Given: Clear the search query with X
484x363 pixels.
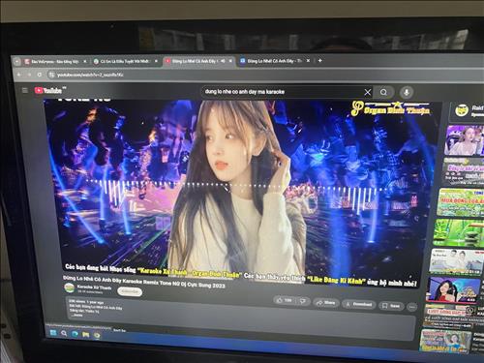Looking at the screenshot, I should 368,93.
